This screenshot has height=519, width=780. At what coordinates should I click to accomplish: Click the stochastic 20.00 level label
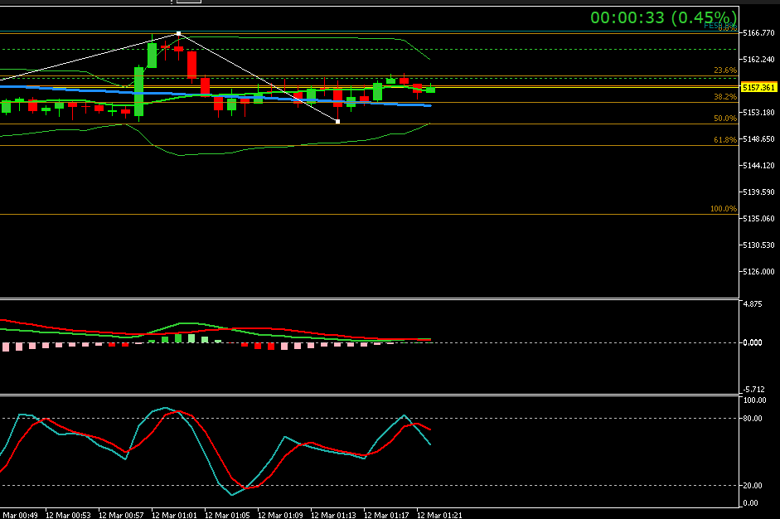pyautogui.click(x=753, y=486)
